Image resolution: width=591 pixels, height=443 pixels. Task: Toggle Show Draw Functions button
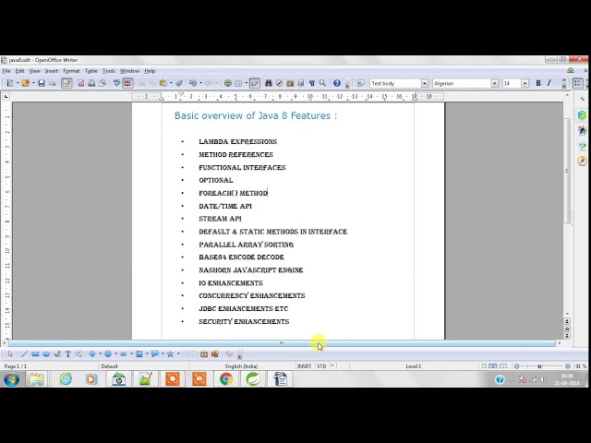(255, 83)
